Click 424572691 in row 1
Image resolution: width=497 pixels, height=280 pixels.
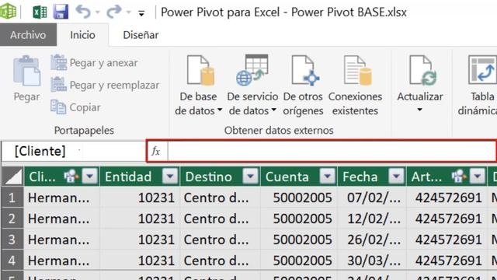click(x=447, y=198)
